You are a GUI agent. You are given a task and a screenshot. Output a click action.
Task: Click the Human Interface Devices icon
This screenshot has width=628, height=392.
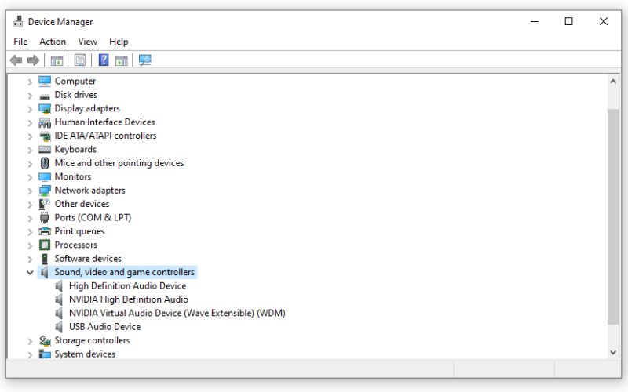coord(45,122)
